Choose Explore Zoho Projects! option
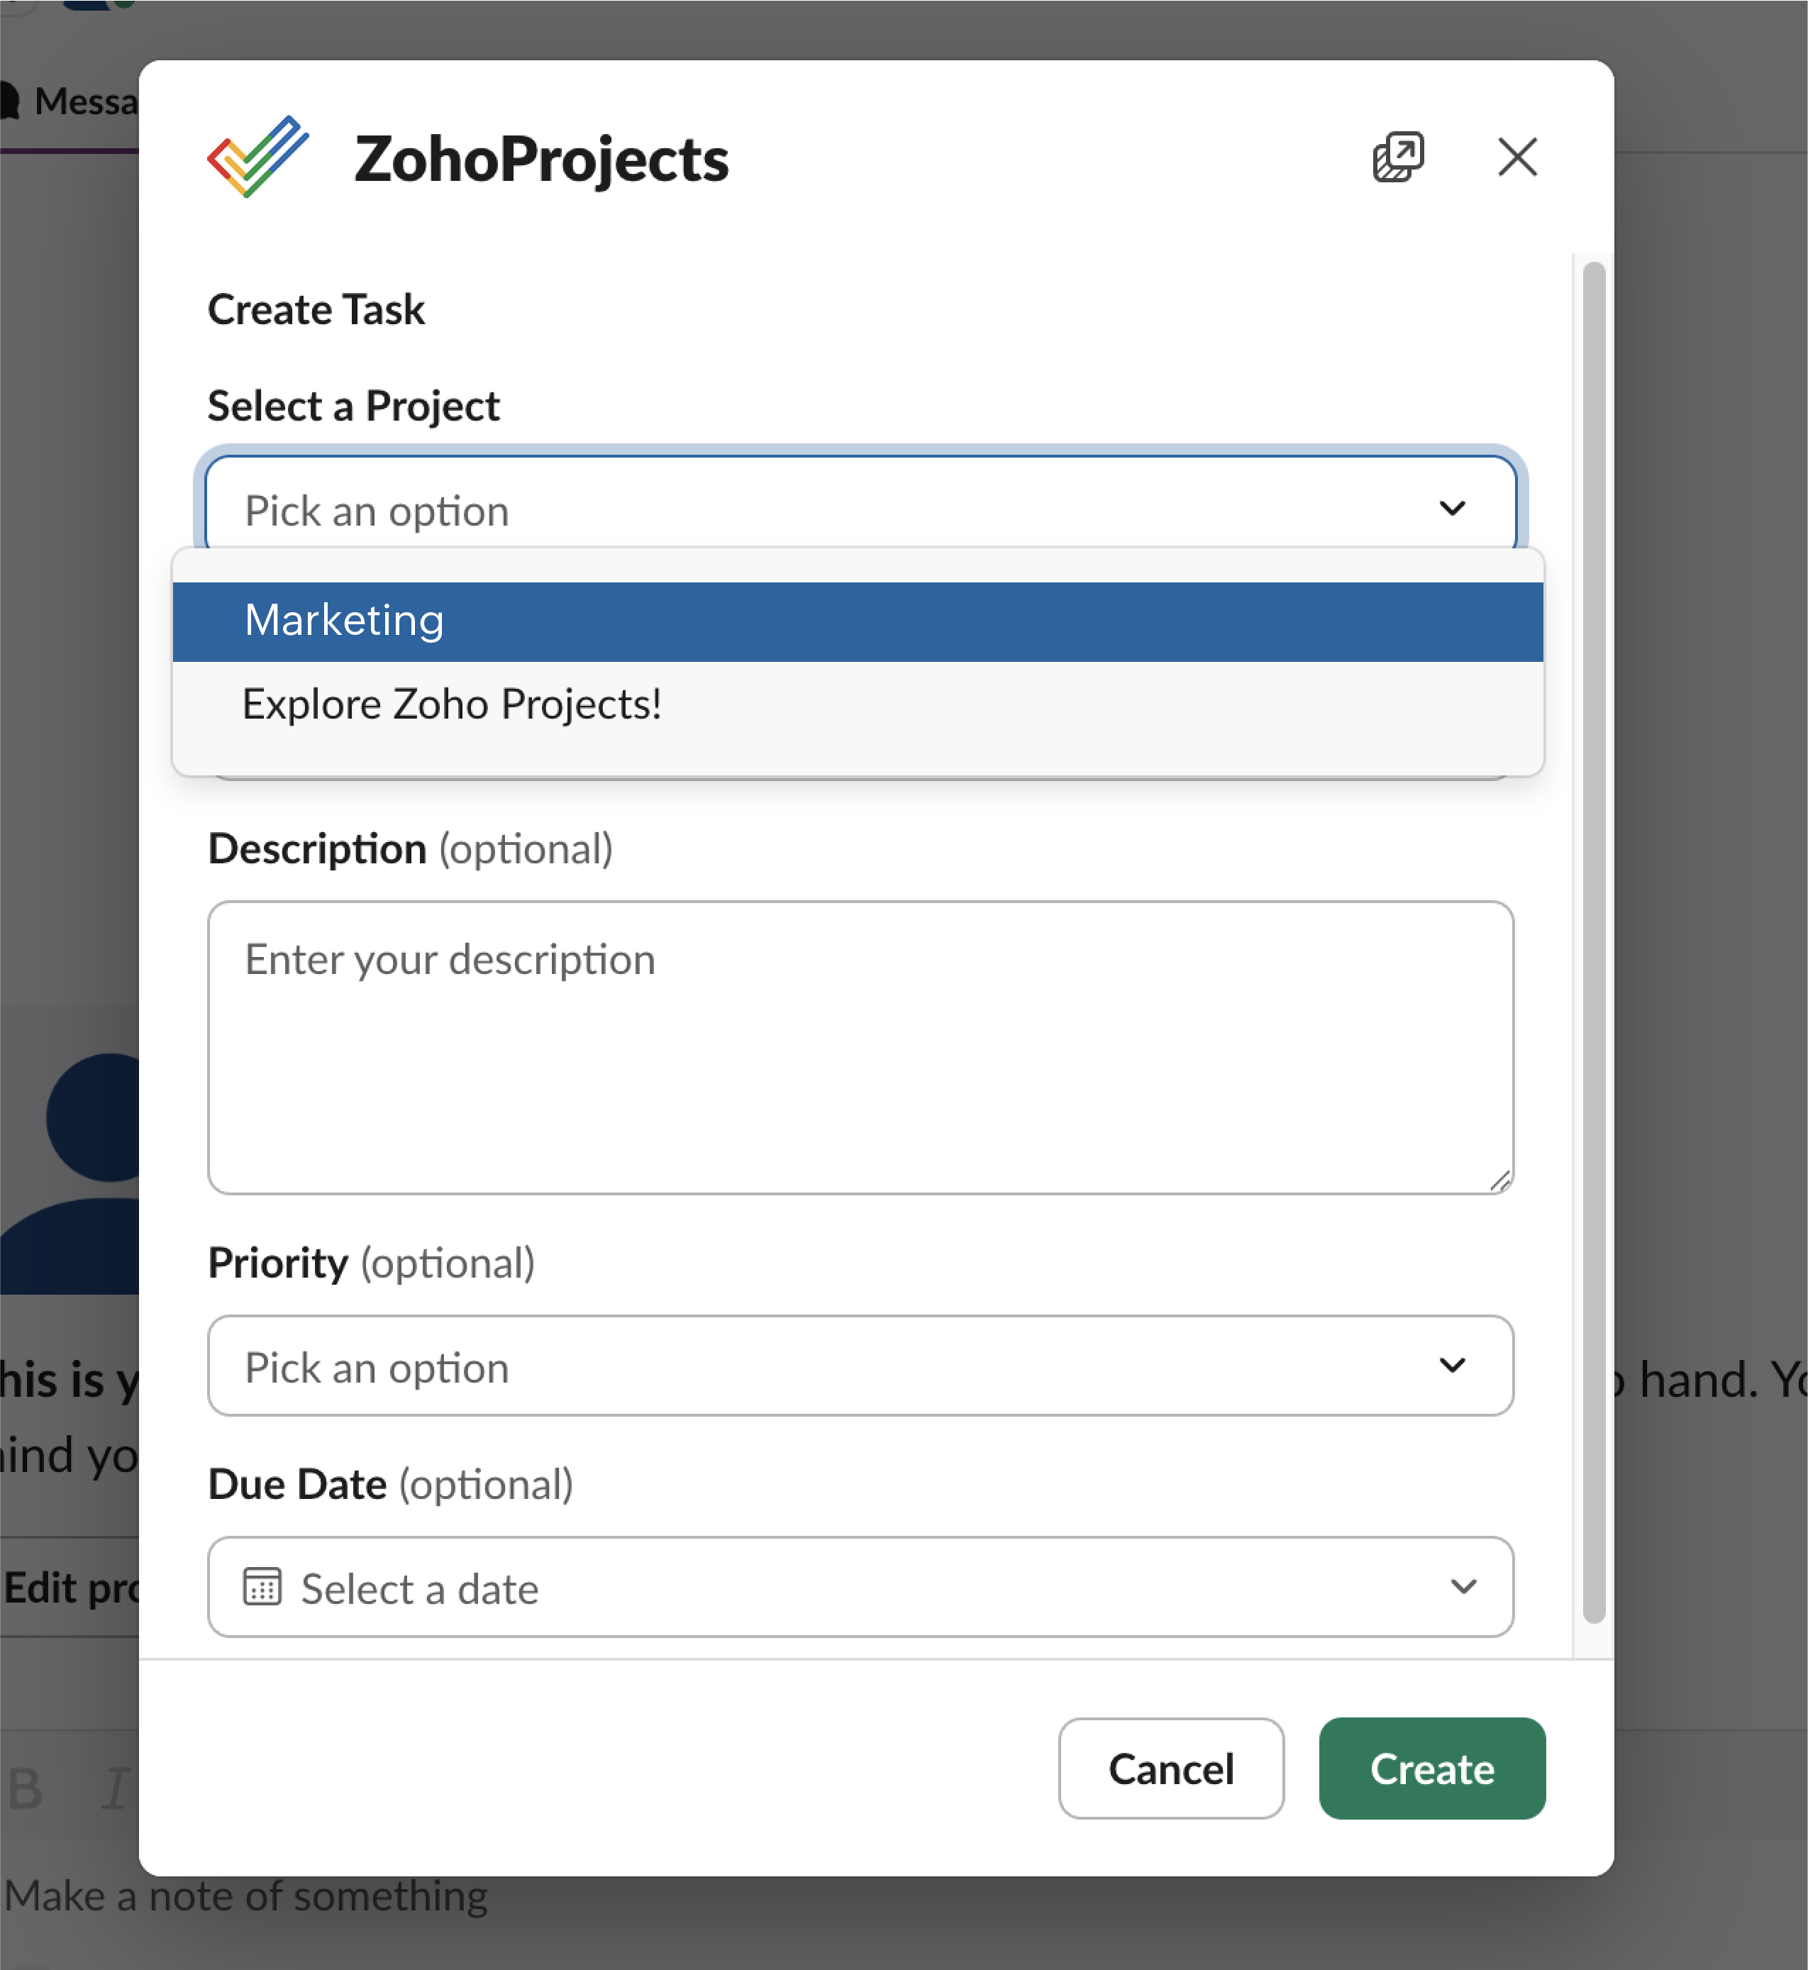The image size is (1808, 1970). point(857,704)
